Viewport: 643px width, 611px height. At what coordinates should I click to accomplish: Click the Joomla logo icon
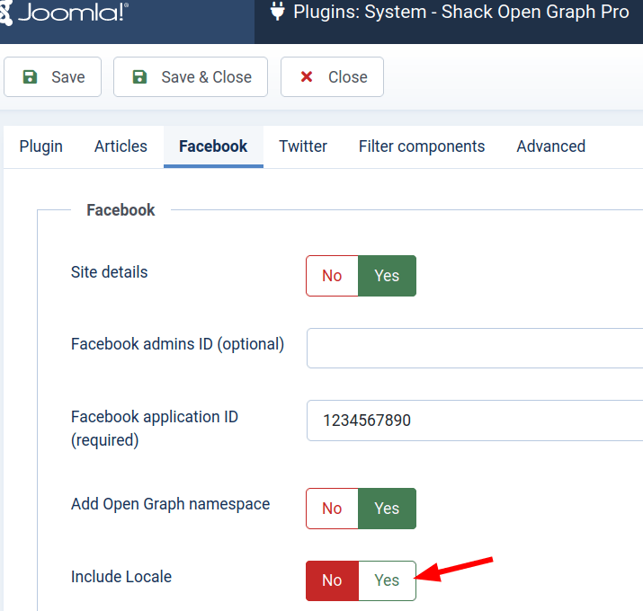[x=5, y=13]
